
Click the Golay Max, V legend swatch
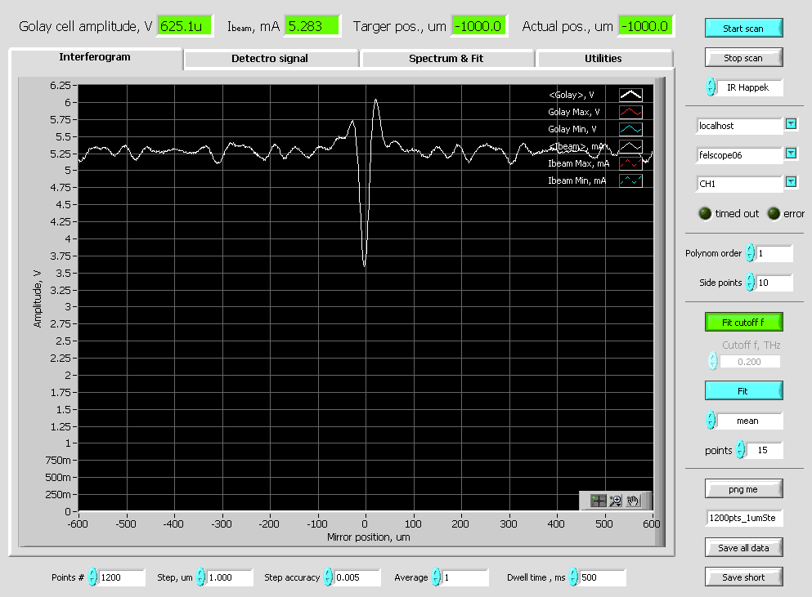(630, 112)
